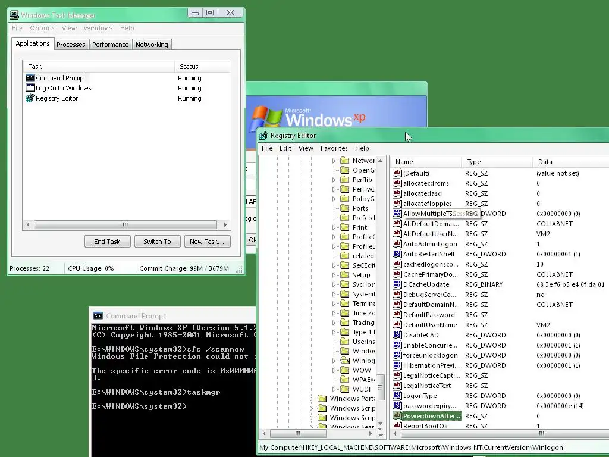Image resolution: width=609 pixels, height=457 pixels.
Task: Sort registry values by the Type column
Action: click(497, 162)
